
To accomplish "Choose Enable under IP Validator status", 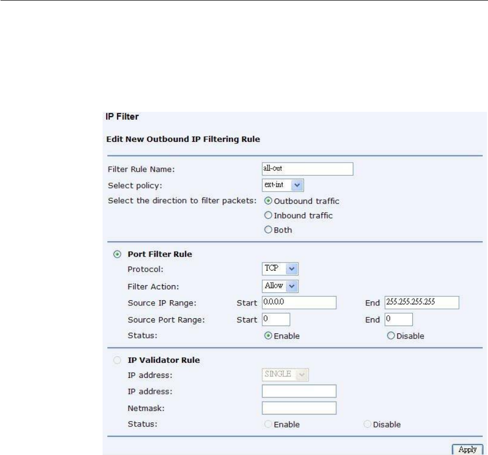I will 268,424.
